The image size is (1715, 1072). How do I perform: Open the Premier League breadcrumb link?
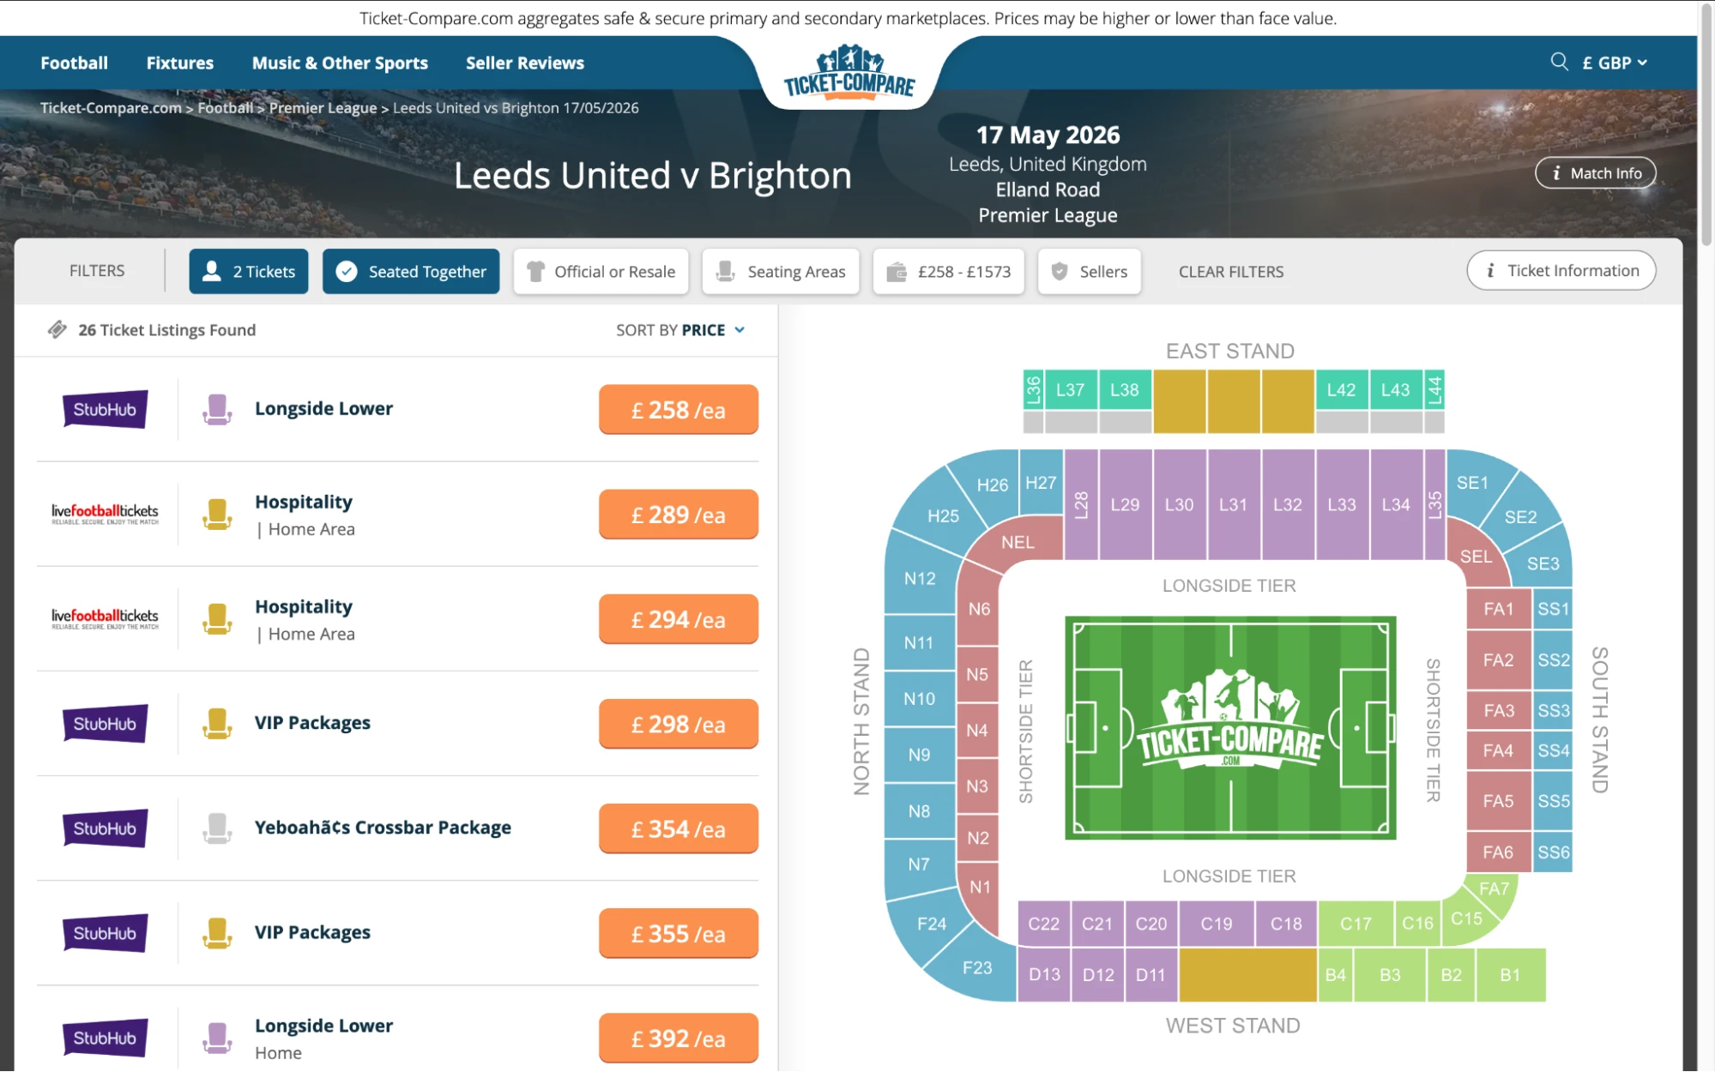click(x=322, y=107)
